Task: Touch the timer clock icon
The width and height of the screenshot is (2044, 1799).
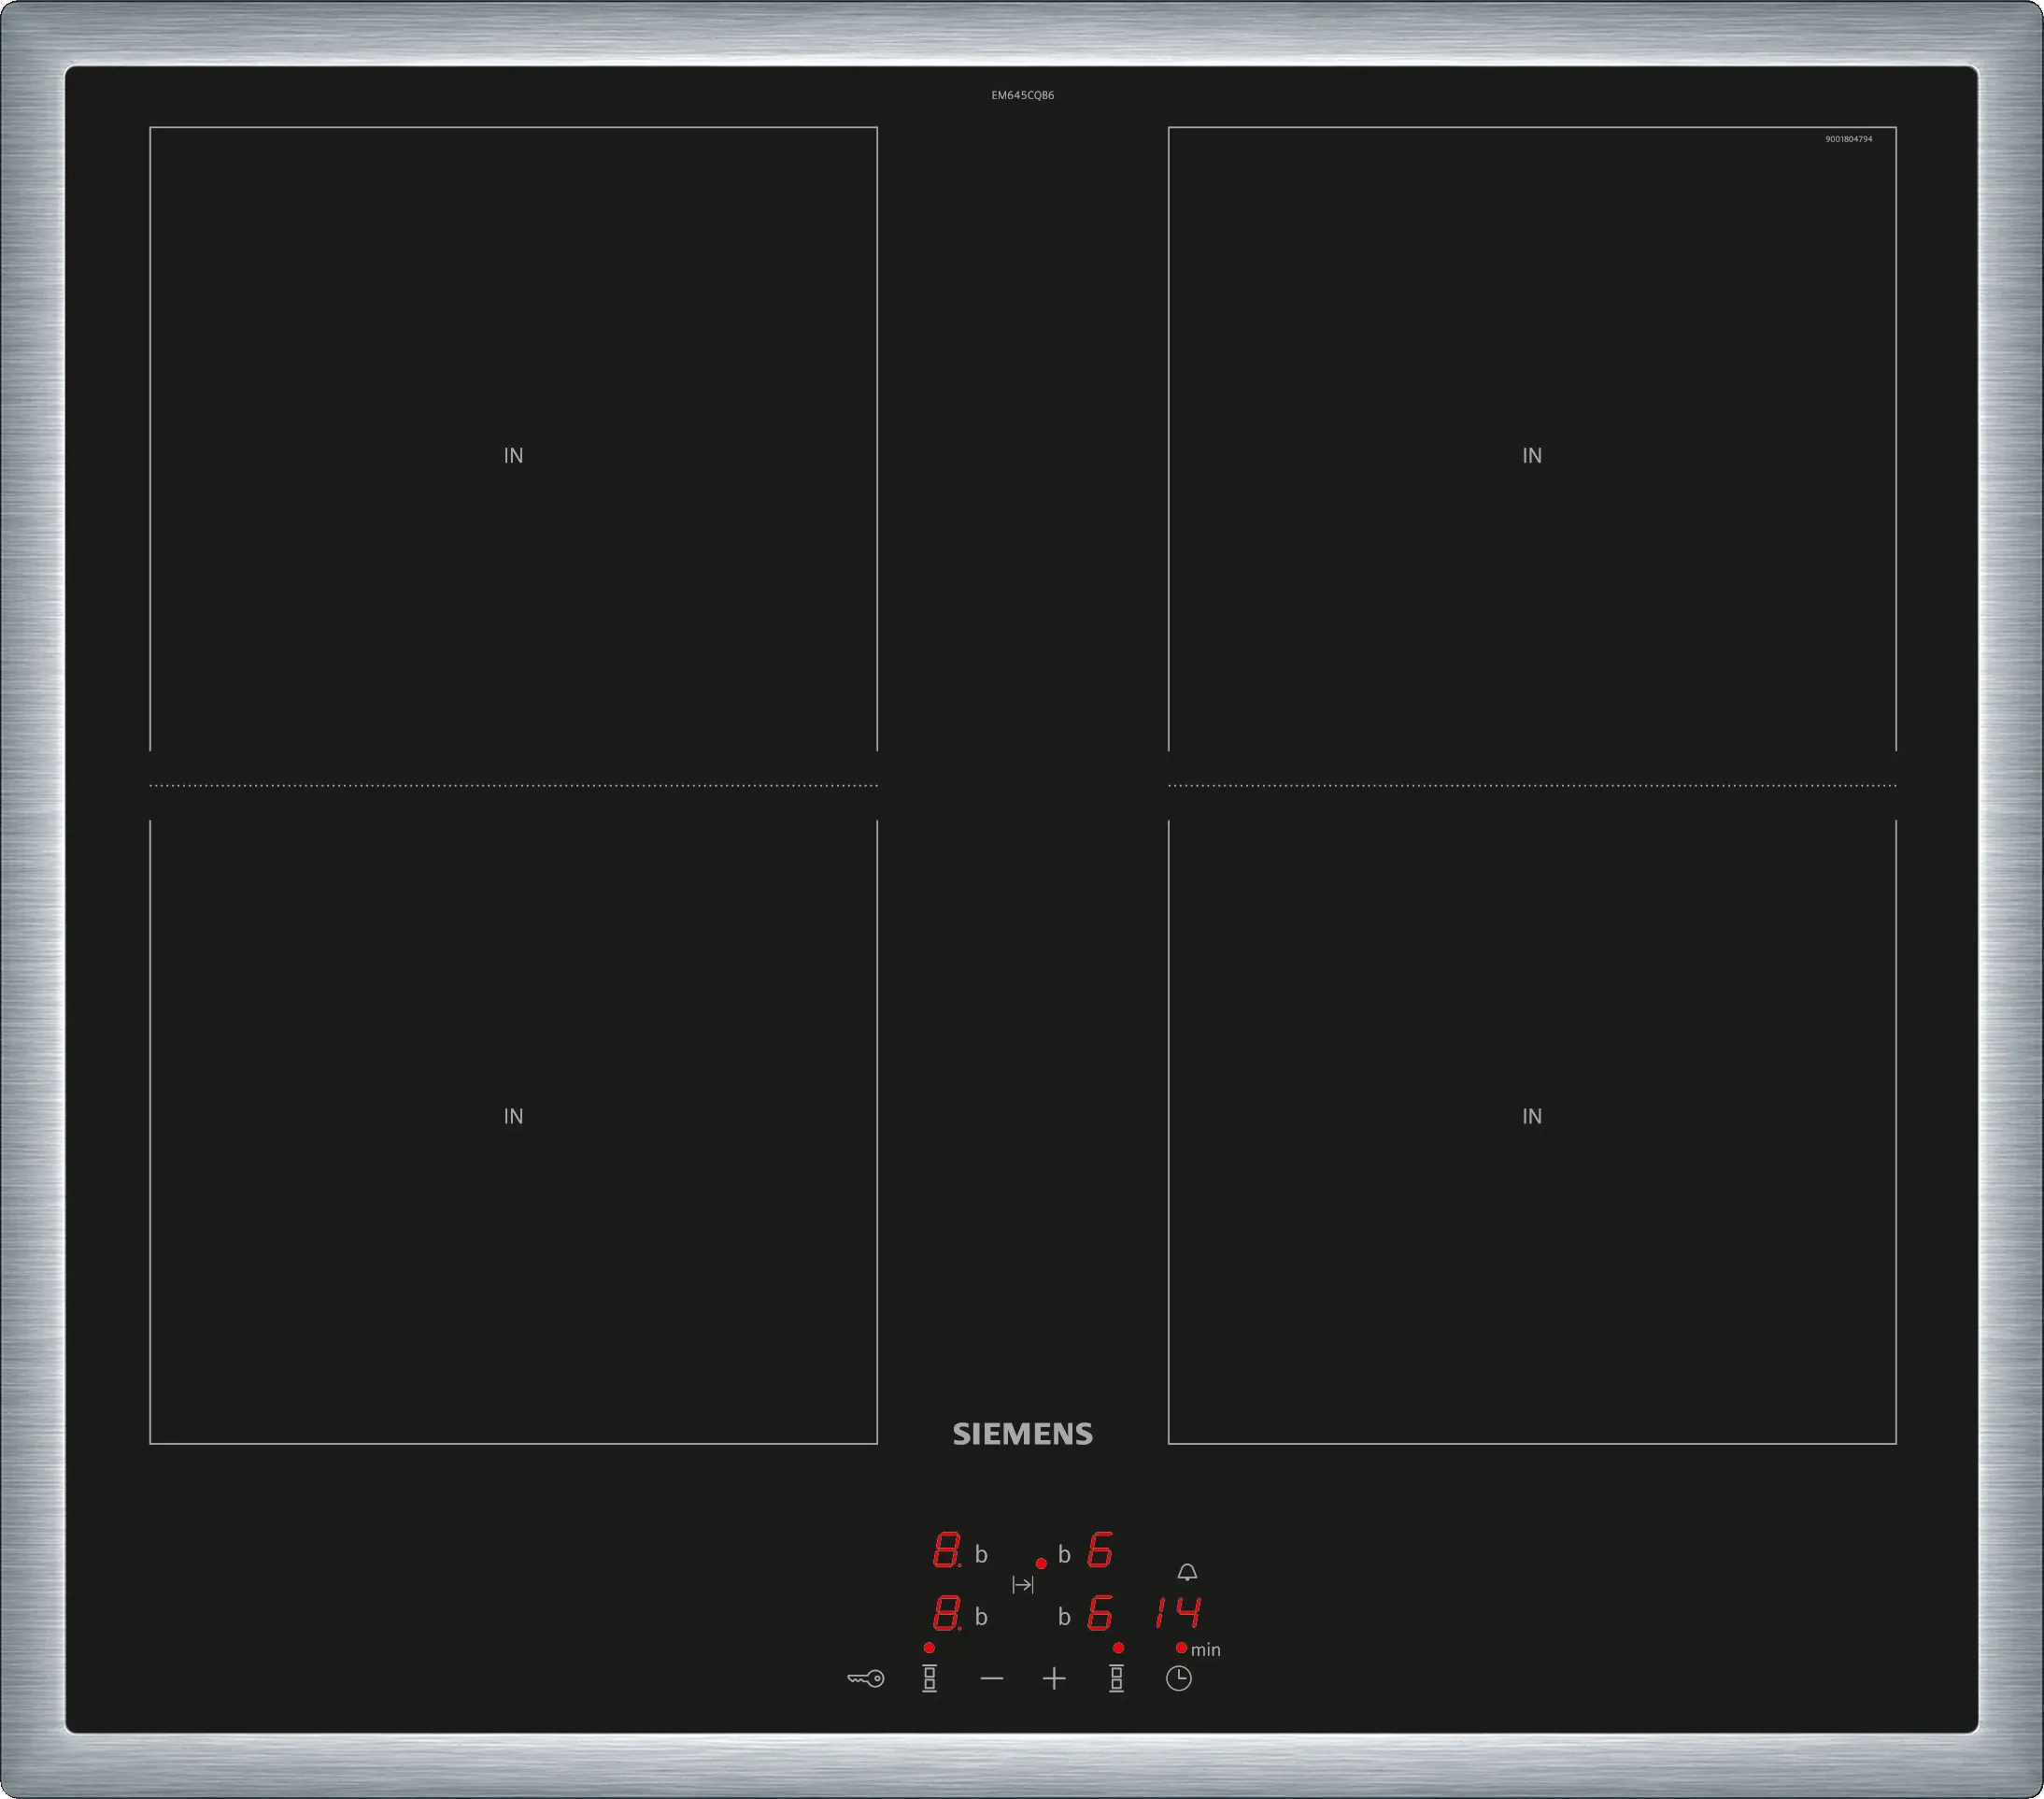Action: point(1178,1679)
